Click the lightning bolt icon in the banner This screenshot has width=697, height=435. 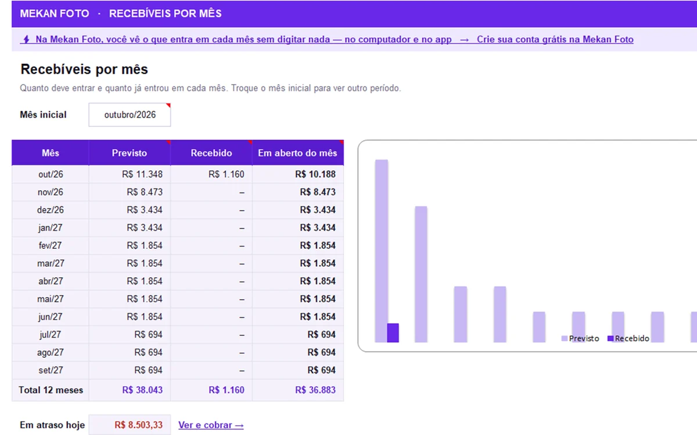coord(26,39)
